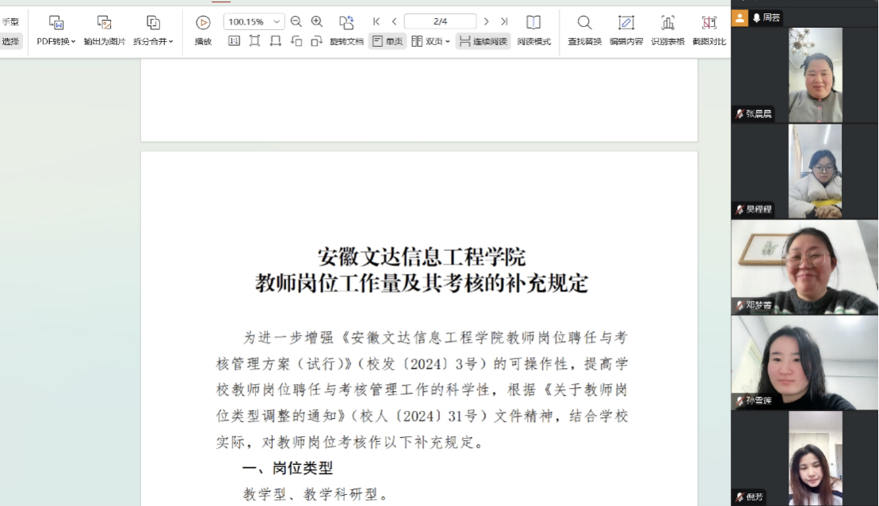Rotate the page clockwise
Viewport: 879px width, 506px height.
pyautogui.click(x=317, y=41)
